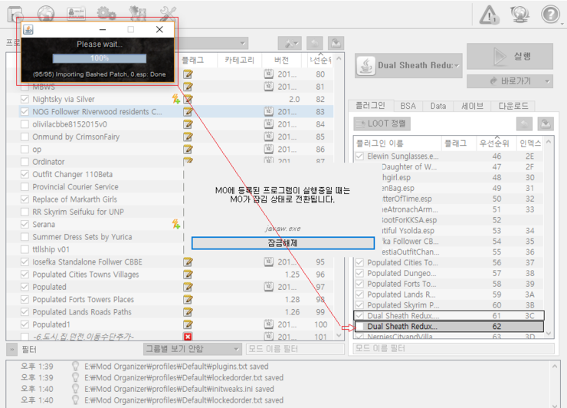Open the 그룹별 보기 안함 grouping dropdown
This screenshot has height=408, width=567.
coord(192,349)
